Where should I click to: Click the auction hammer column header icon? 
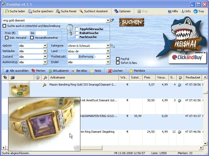45,77
